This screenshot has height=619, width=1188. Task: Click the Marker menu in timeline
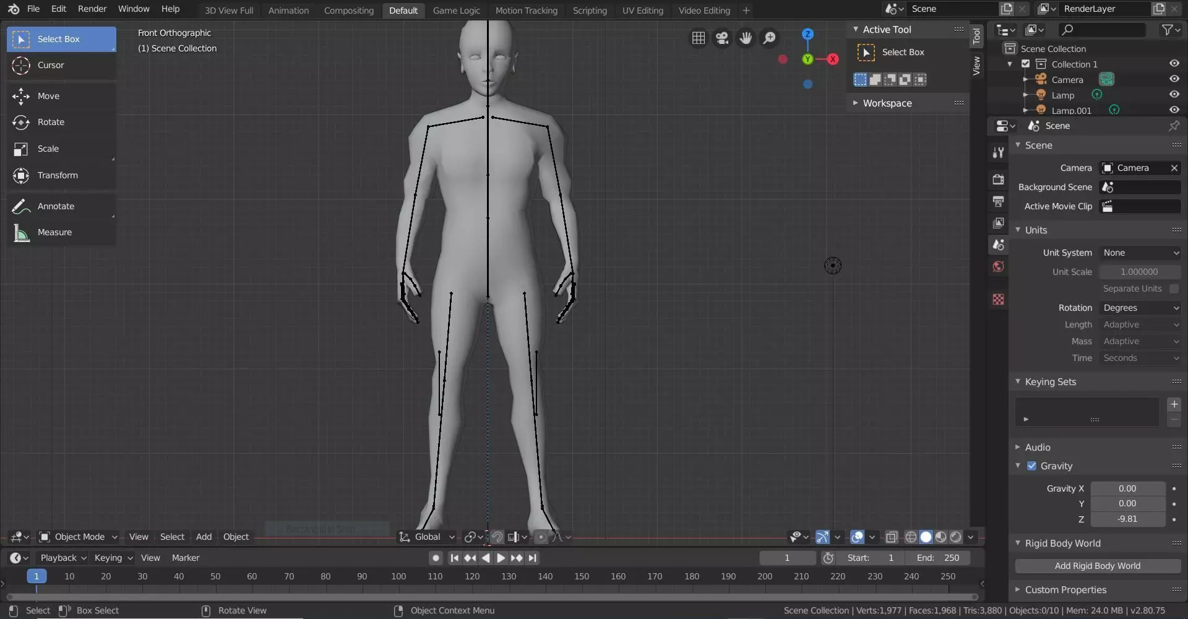click(186, 558)
